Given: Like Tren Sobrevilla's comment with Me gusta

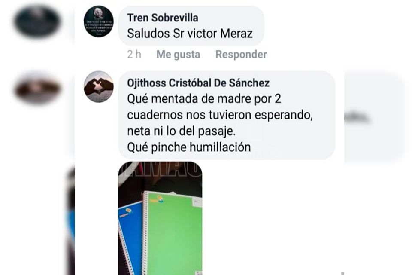Looking at the screenshot, I should tap(178, 55).
